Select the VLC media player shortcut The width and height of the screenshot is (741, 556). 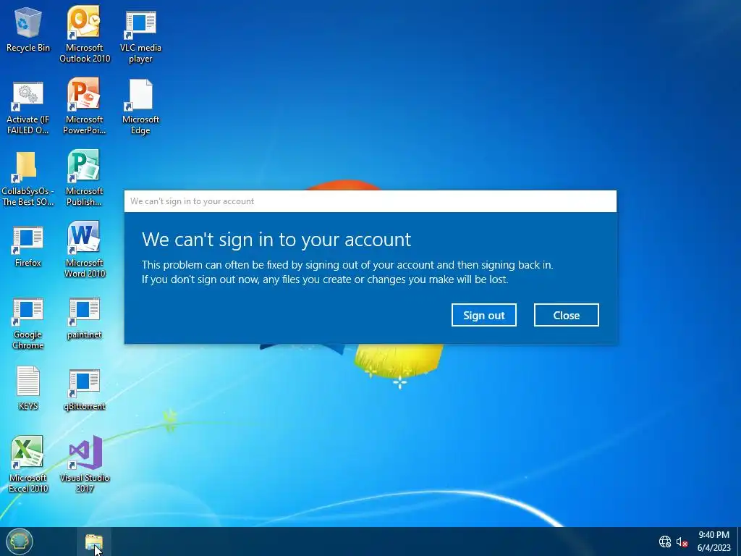(x=140, y=36)
